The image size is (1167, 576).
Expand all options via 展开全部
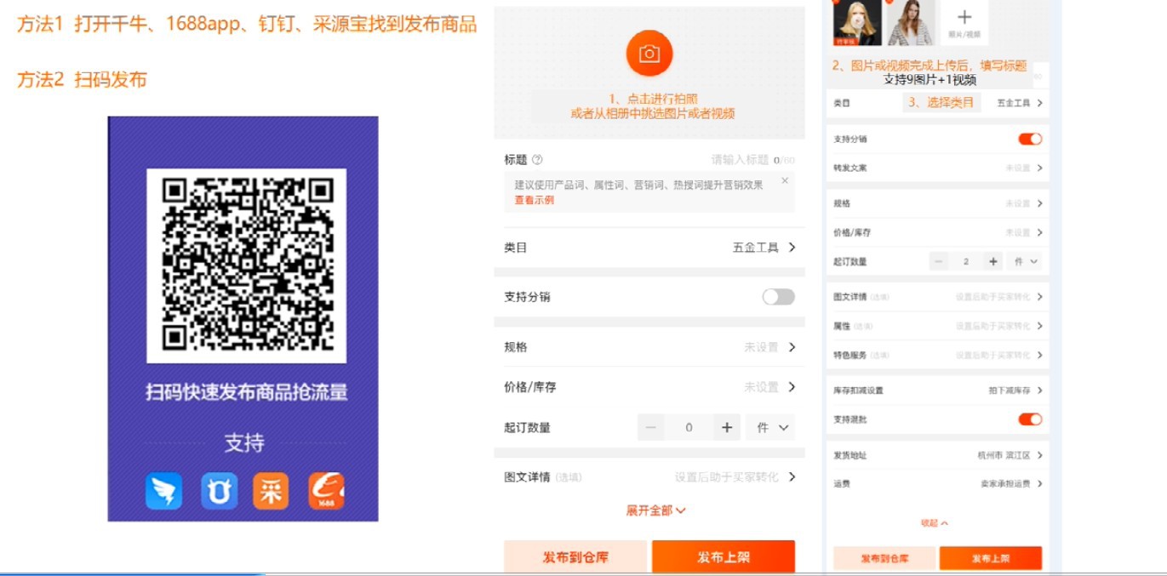point(655,510)
